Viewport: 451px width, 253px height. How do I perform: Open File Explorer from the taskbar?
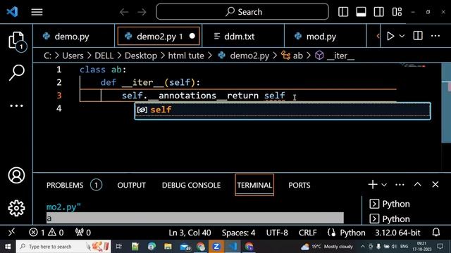tap(168, 247)
